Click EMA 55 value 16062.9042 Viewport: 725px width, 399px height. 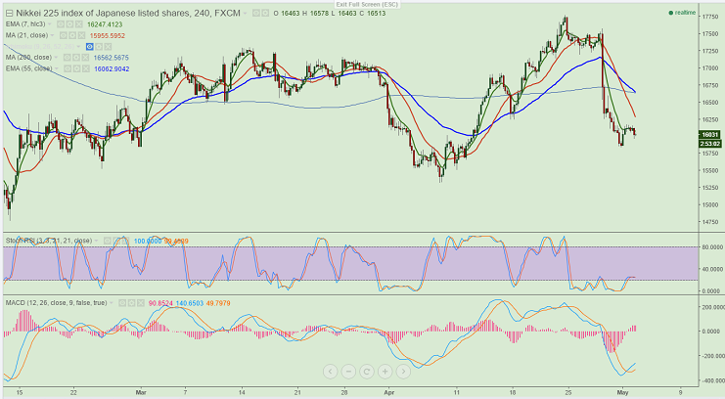pyautogui.click(x=112, y=68)
